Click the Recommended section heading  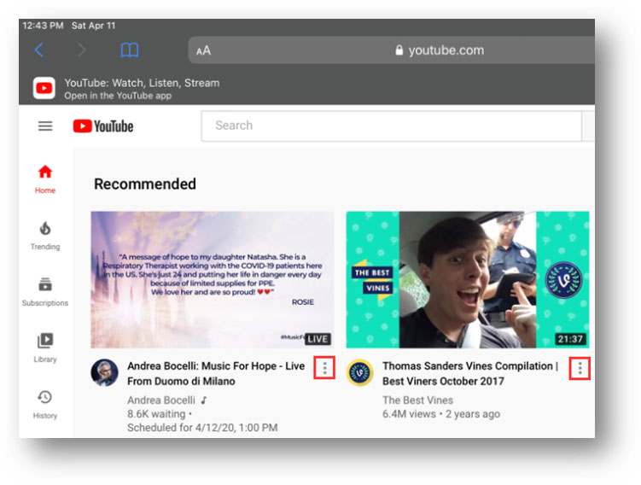point(145,184)
